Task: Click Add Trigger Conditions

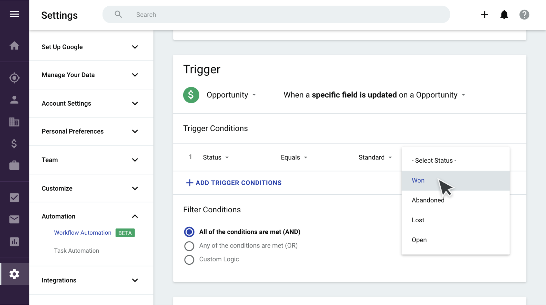Action: point(233,183)
